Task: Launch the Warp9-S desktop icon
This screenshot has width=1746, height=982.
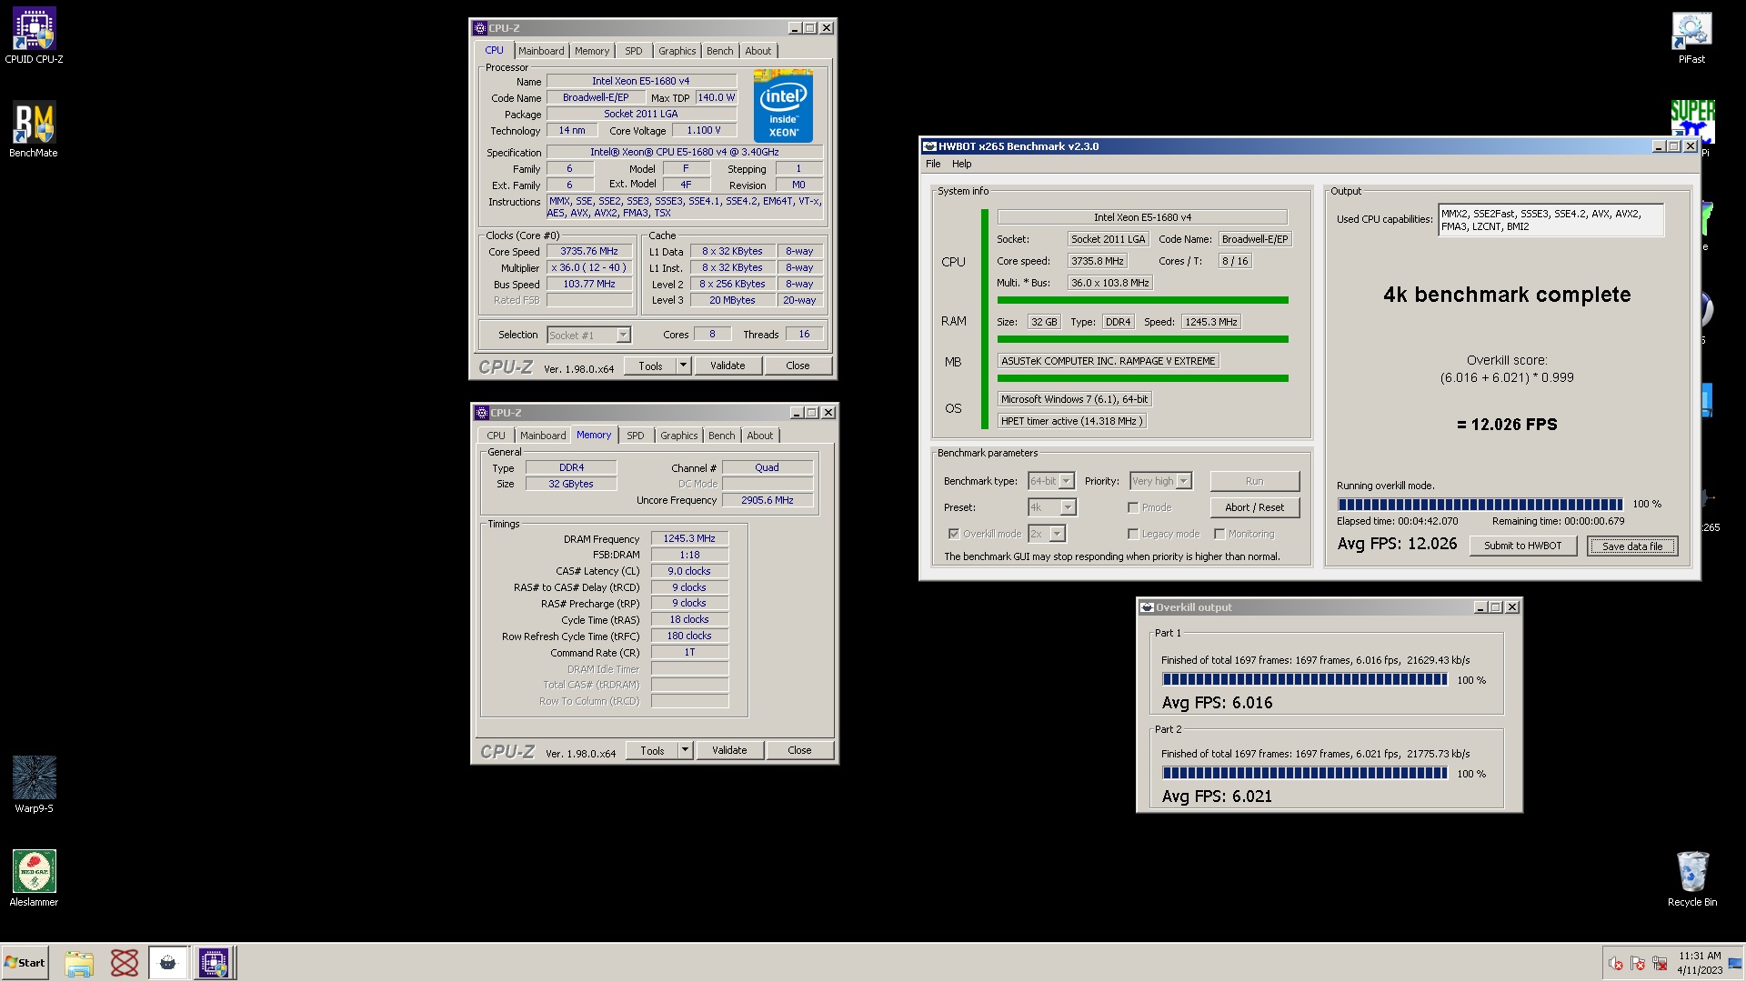Action: 34,785
